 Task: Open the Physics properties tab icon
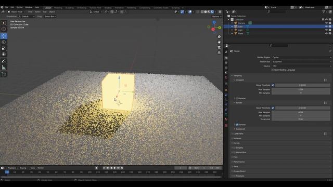pyautogui.click(x=226, y=104)
